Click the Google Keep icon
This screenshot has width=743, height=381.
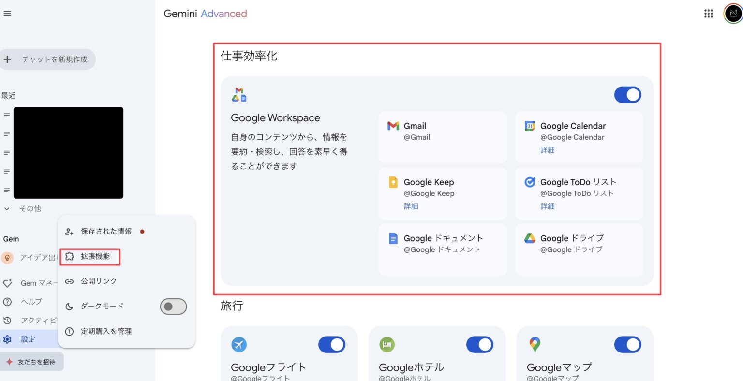click(x=393, y=182)
